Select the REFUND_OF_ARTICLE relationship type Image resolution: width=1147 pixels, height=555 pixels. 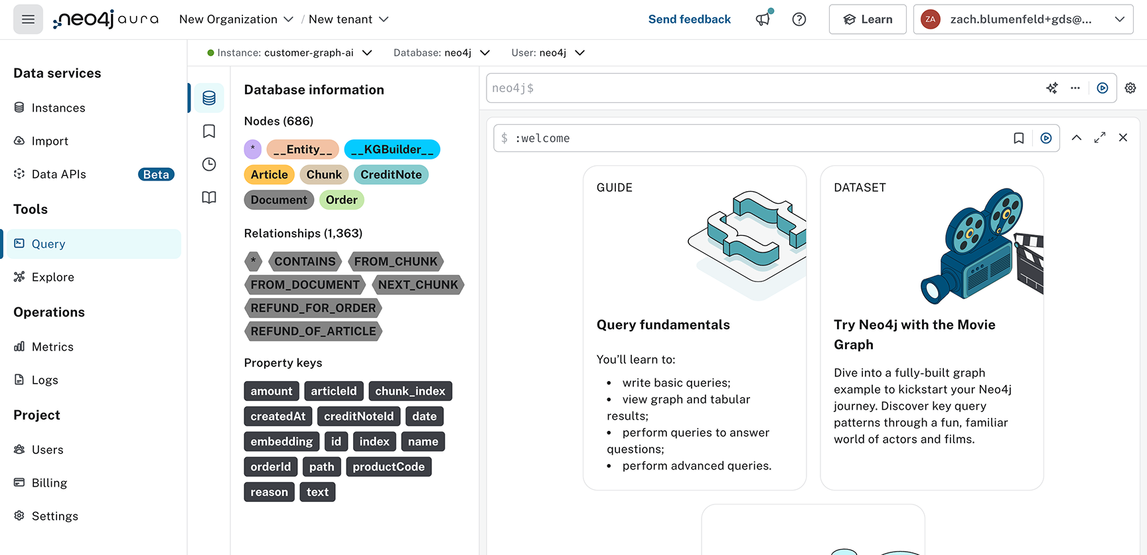tap(313, 331)
